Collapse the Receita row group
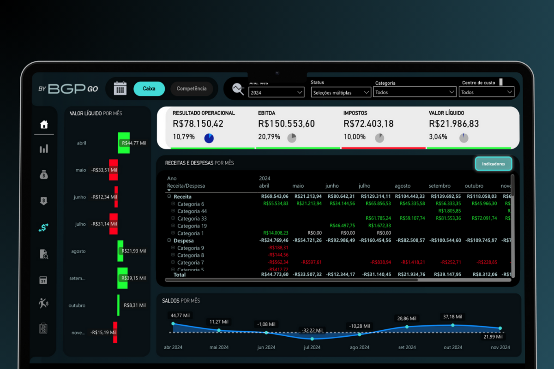 169,196
